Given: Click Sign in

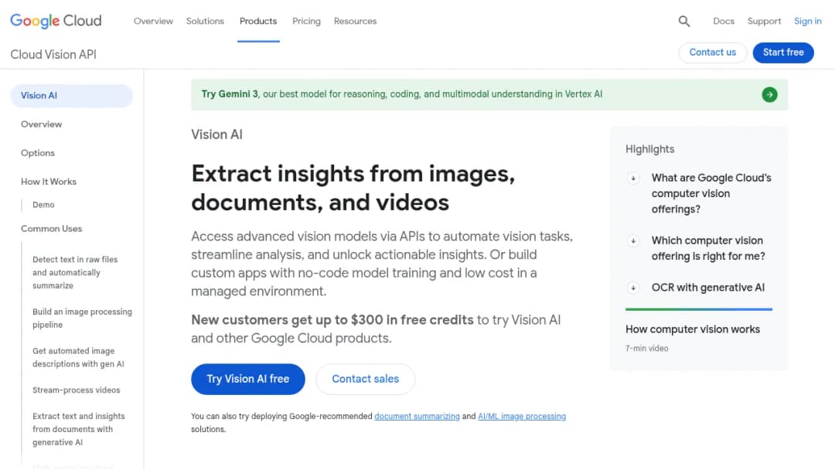Looking at the screenshot, I should point(808,22).
